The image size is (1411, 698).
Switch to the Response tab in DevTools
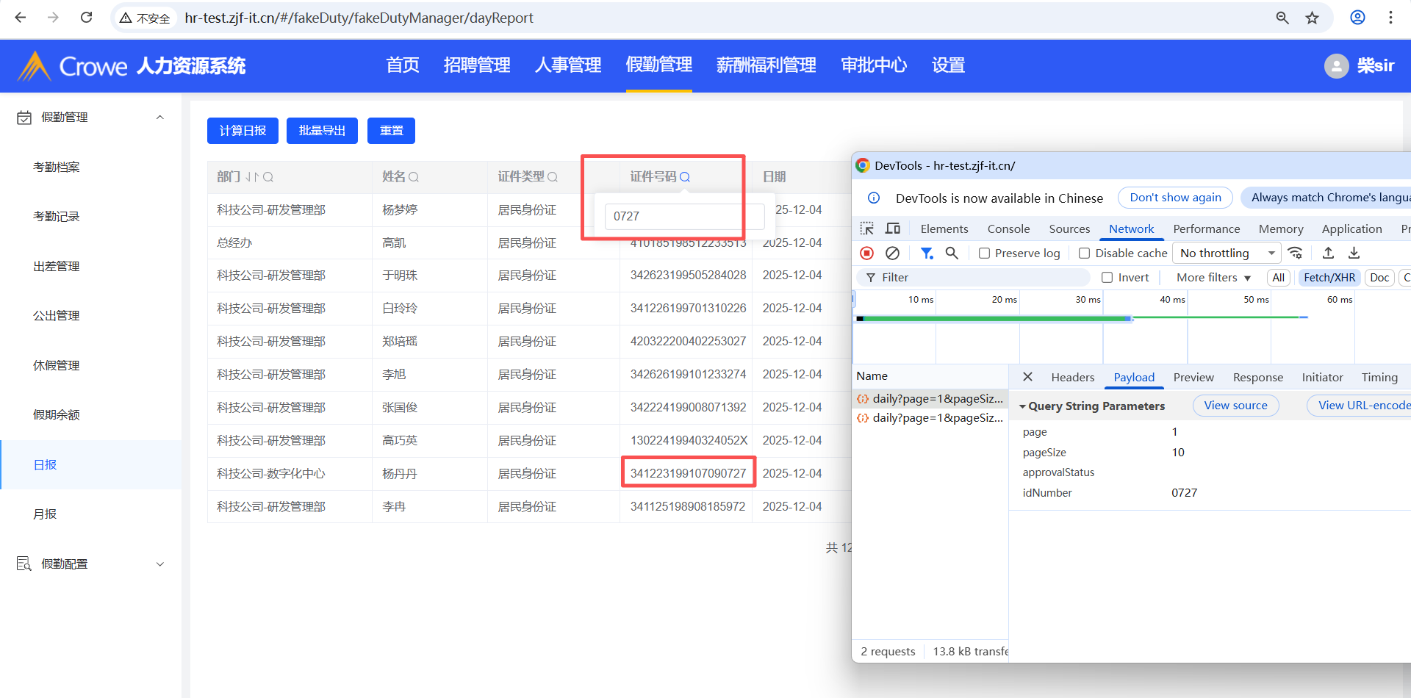click(1257, 377)
